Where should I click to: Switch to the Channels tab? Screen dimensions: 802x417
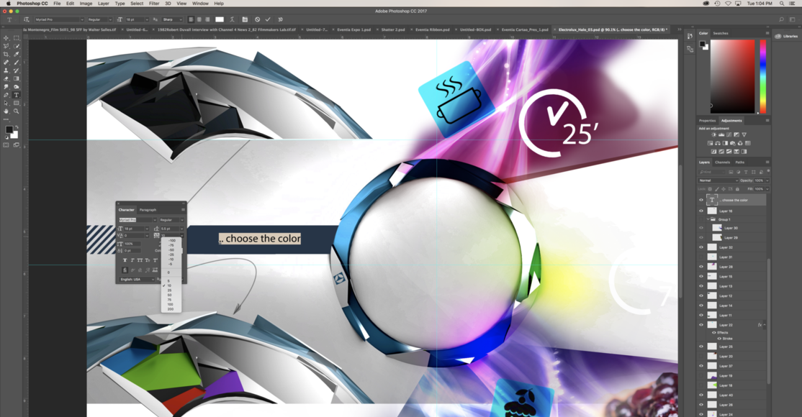point(722,162)
